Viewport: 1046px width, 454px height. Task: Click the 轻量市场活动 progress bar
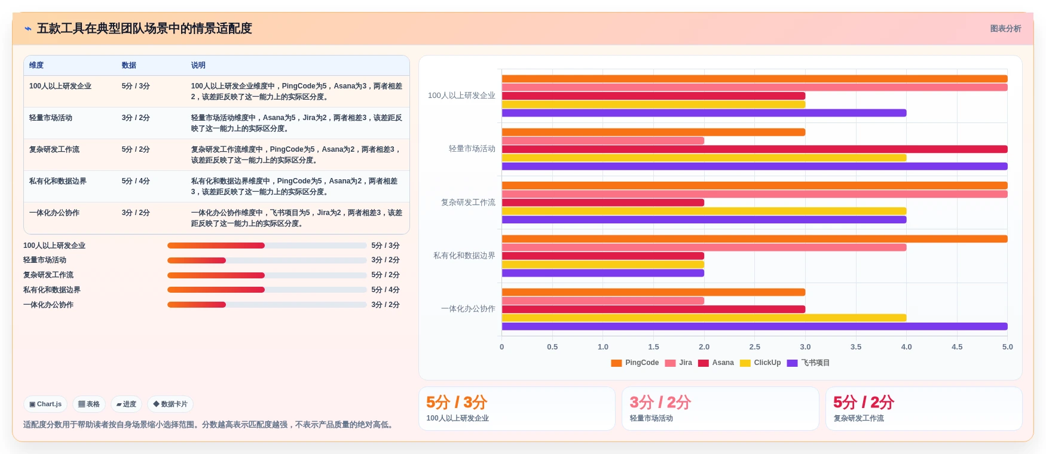tap(267, 260)
